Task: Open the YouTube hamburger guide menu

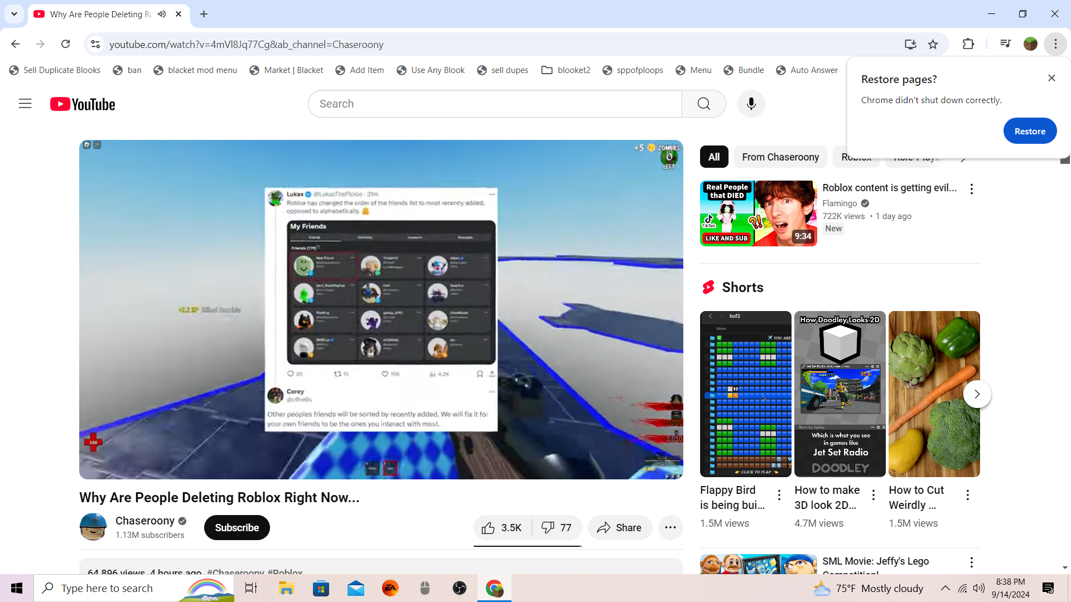Action: pyautogui.click(x=25, y=104)
